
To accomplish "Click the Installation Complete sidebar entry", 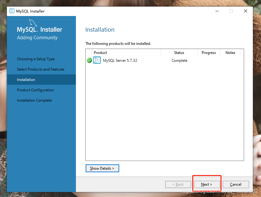I will [x=34, y=100].
